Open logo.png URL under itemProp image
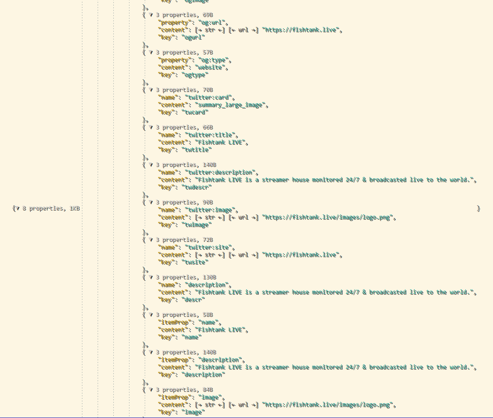The image size is (493, 418). [328, 405]
